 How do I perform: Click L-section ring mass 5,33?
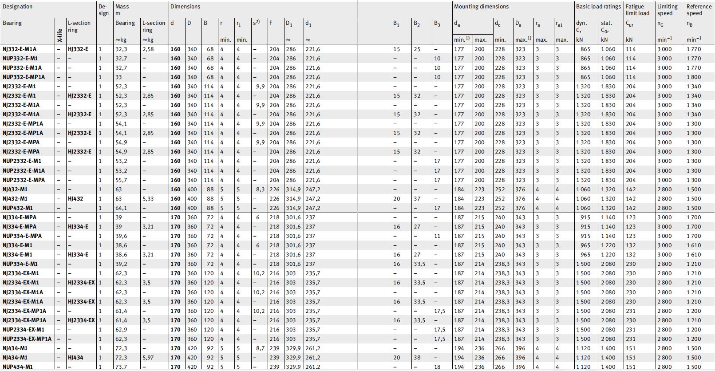pyautogui.click(x=148, y=199)
